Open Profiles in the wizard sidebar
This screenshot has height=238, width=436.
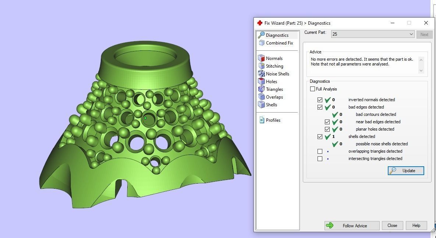(x=273, y=120)
